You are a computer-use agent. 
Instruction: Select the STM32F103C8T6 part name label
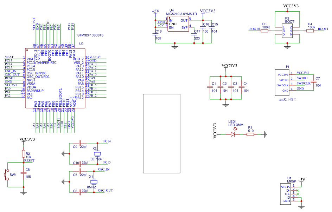coord(90,35)
